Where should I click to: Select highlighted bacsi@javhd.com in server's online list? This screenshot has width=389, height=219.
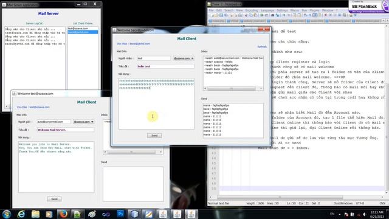(x=83, y=32)
